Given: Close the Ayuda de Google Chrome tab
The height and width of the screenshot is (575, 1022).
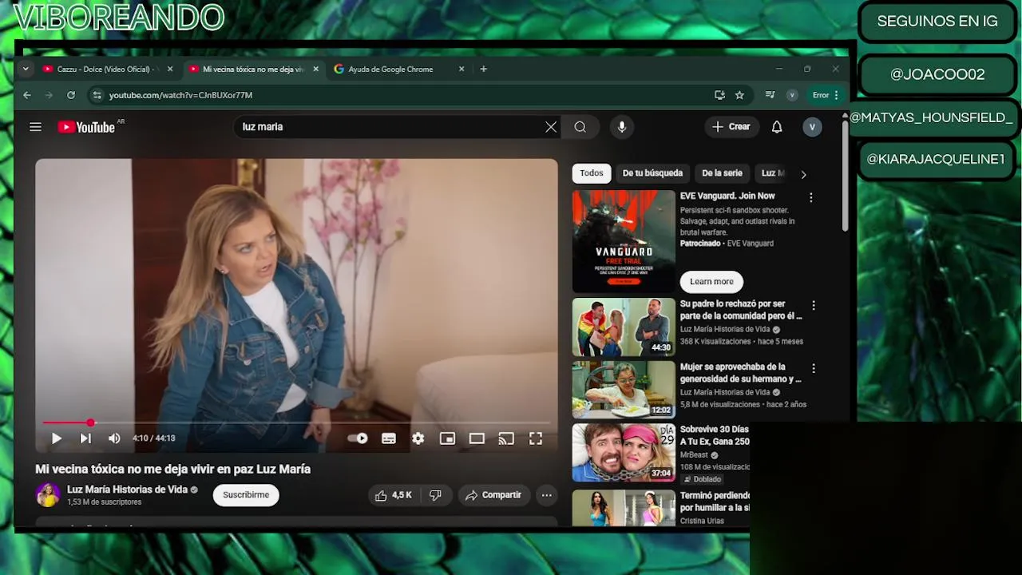Looking at the screenshot, I should 461,69.
